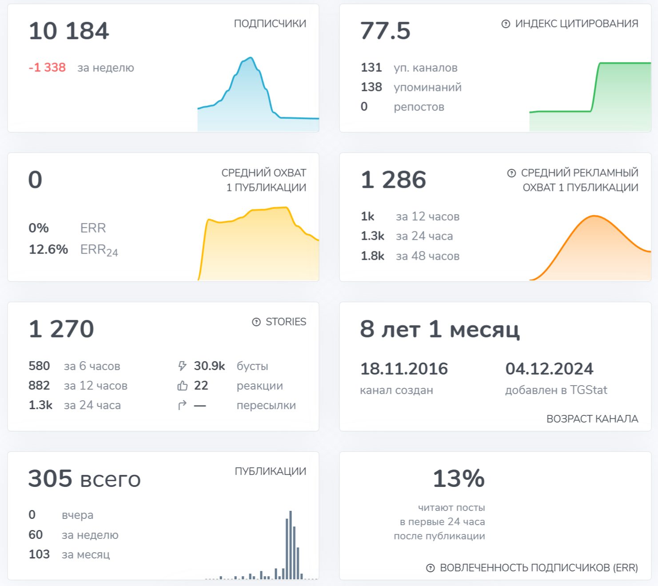
Task: Click 0 репостов row
Action: click(403, 107)
